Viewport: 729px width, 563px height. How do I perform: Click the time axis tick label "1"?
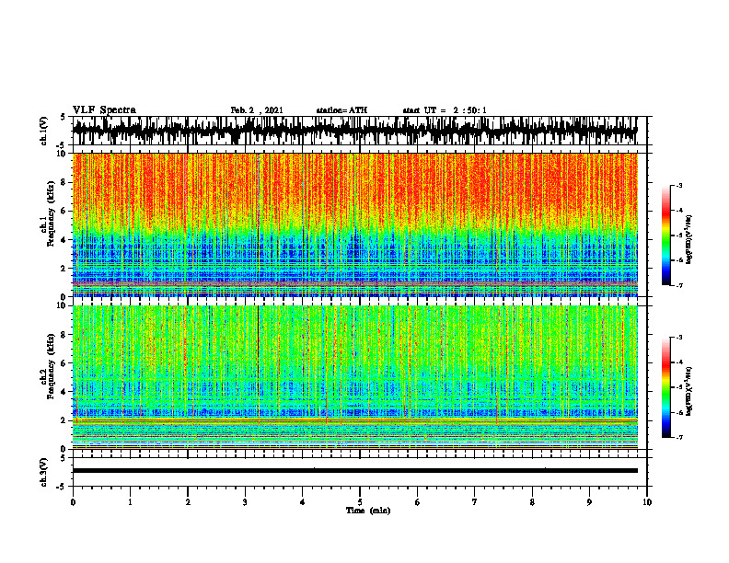click(130, 502)
